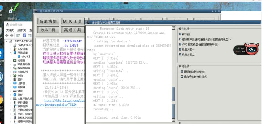Toggle the 重新启动到fastboot checkbox

(x=182, y=71)
